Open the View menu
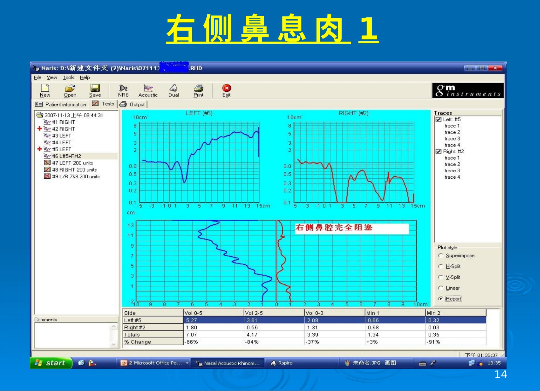 pos(52,78)
